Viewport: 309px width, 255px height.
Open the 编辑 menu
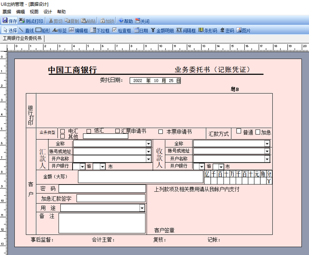click(20, 12)
